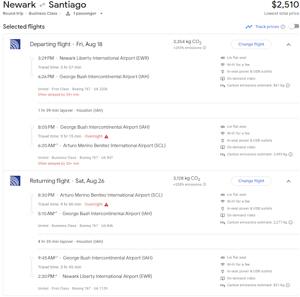Change the departing flight on Fri, Aug 18

point(251,44)
